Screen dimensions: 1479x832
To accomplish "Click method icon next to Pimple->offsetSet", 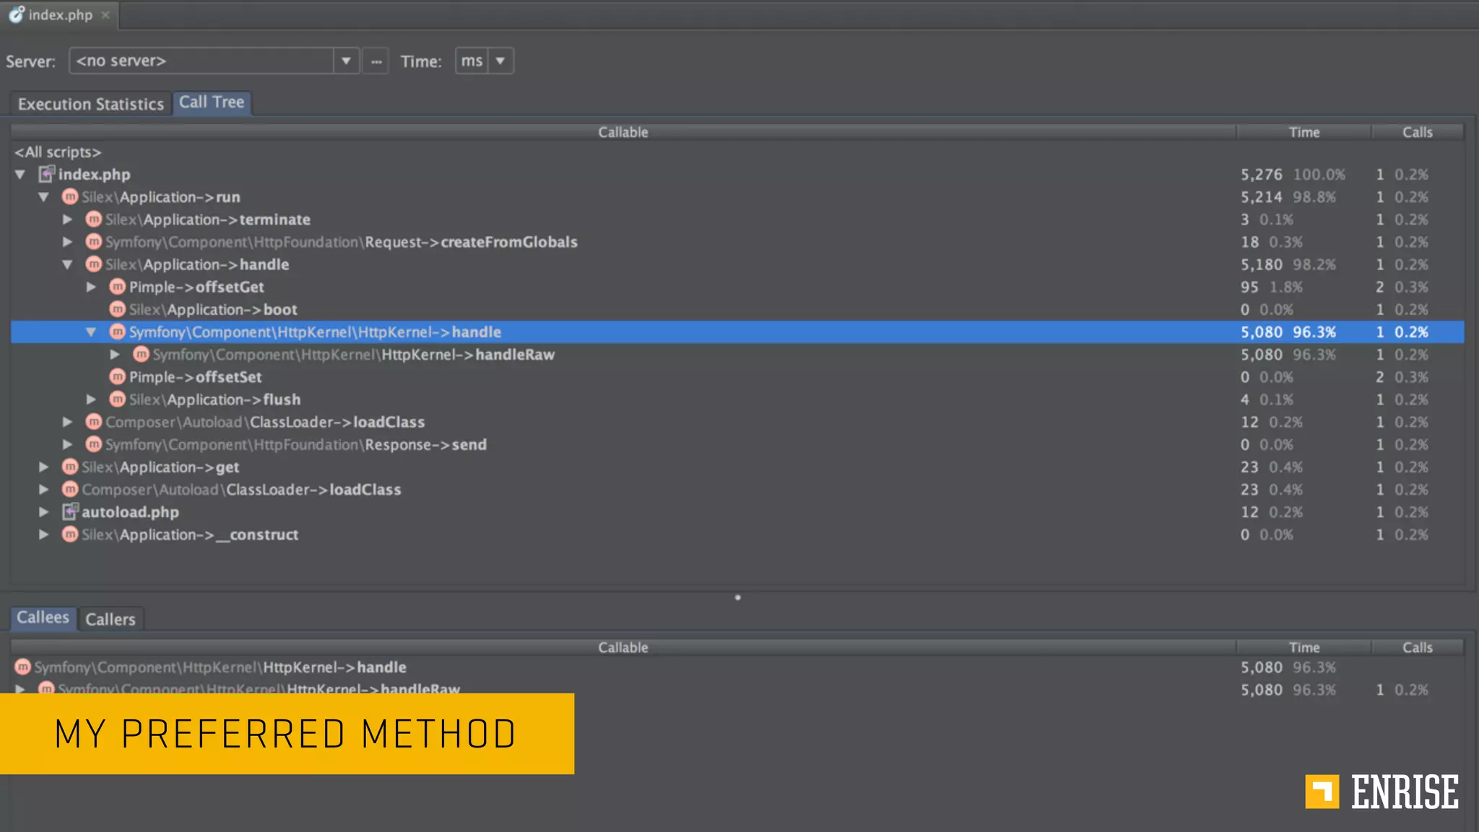I will [x=118, y=377].
